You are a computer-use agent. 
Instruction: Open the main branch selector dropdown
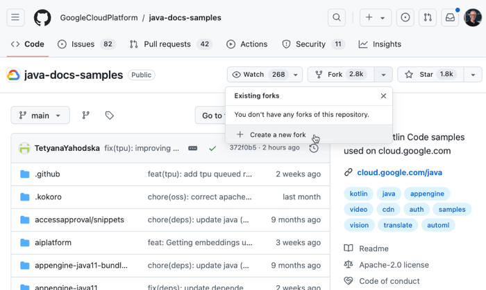click(40, 116)
